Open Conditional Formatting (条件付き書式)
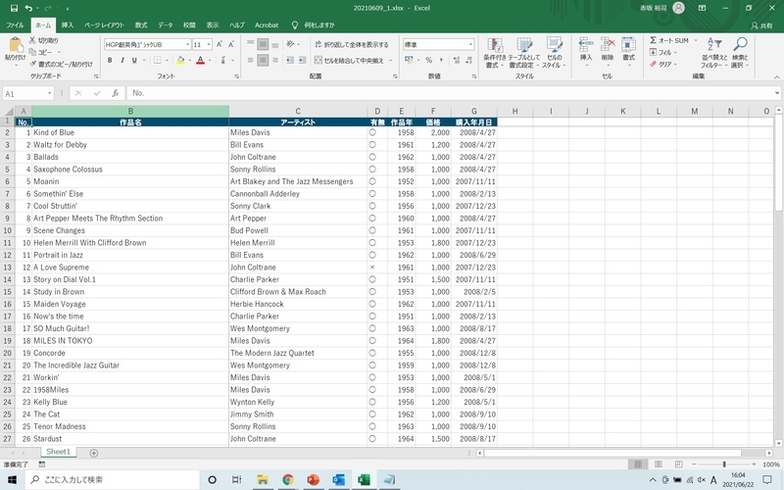The image size is (784, 490). pyautogui.click(x=495, y=53)
